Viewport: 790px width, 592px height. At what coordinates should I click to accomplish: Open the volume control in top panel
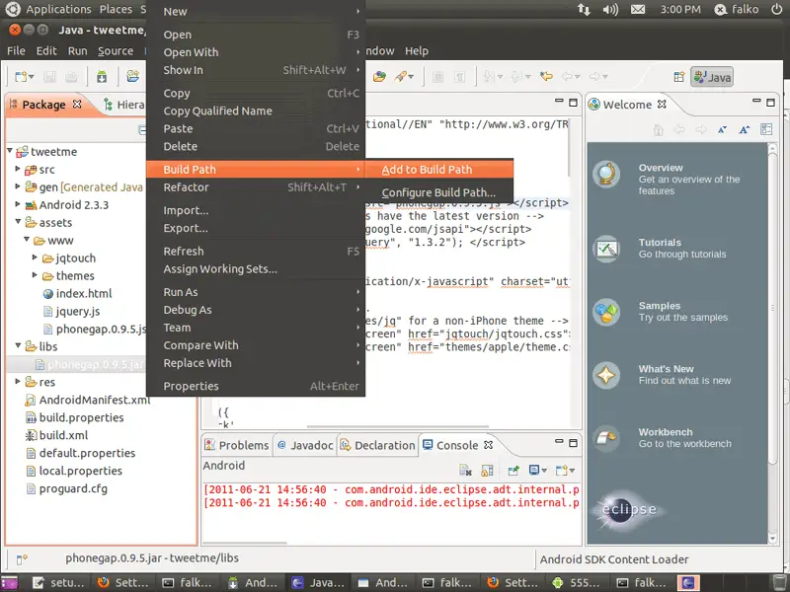(610, 9)
